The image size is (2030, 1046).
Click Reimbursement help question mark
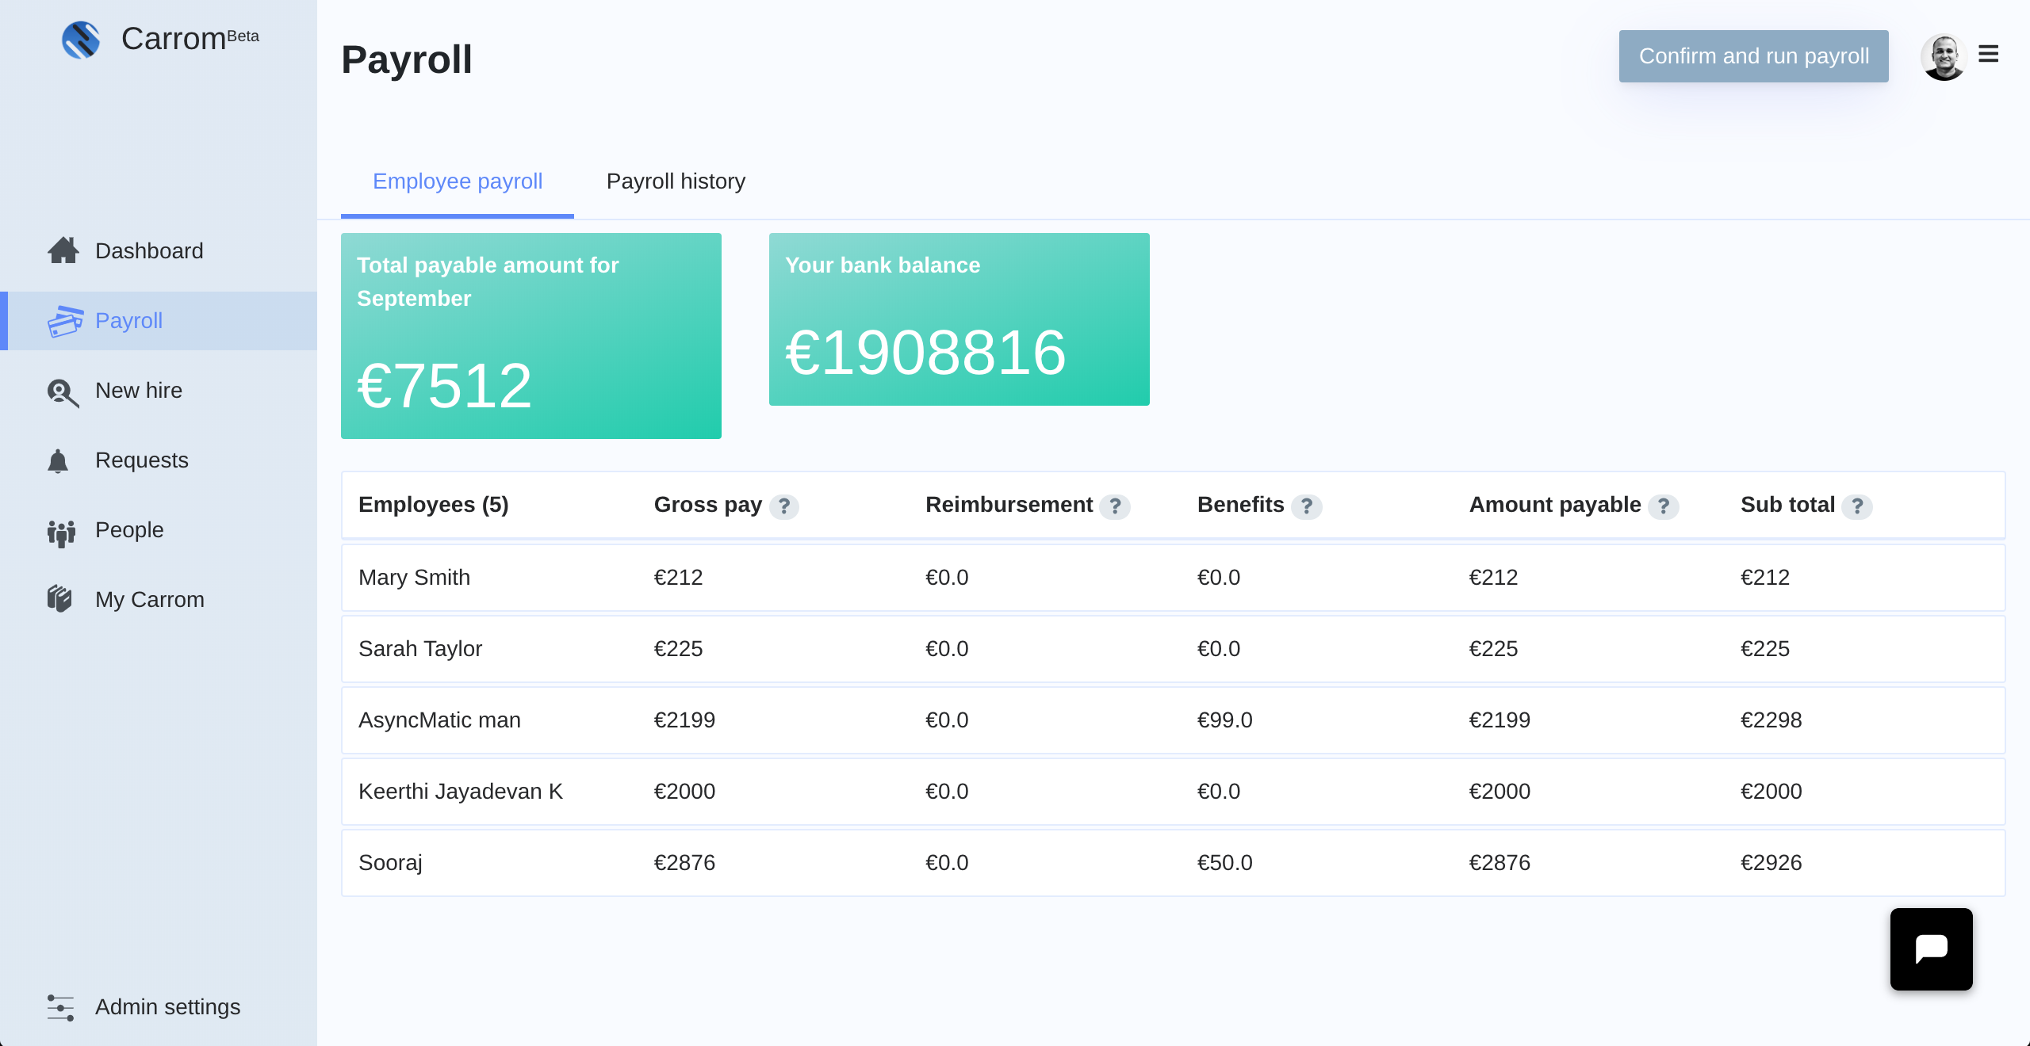pos(1115,506)
